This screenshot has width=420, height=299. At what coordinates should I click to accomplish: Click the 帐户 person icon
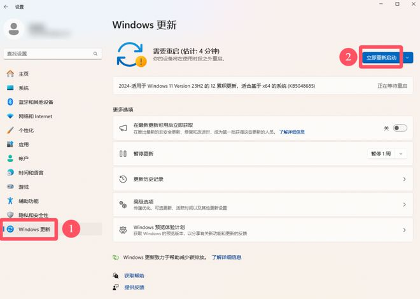[x=10, y=158]
